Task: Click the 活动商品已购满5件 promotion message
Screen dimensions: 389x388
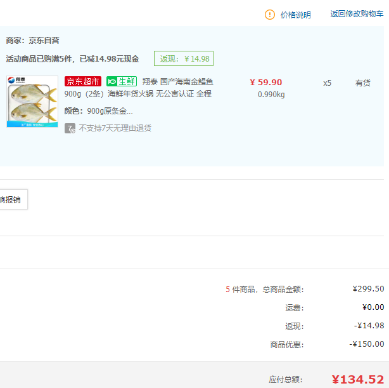Action: pyautogui.click(x=72, y=59)
